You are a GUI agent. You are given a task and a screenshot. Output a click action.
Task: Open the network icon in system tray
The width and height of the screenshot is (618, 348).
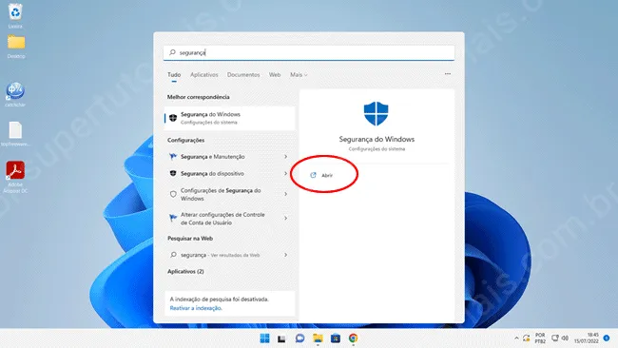point(555,338)
